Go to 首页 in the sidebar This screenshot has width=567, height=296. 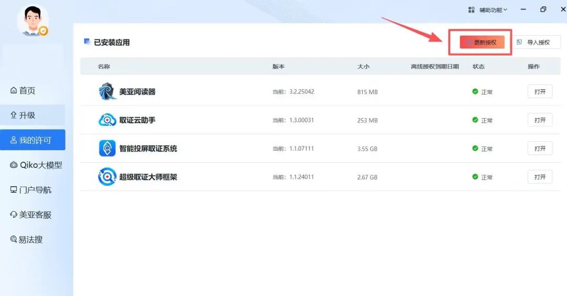[23, 90]
